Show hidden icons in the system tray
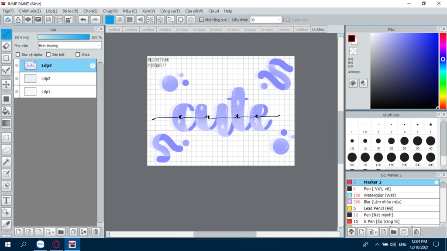The height and width of the screenshot is (251, 447). (x=377, y=244)
